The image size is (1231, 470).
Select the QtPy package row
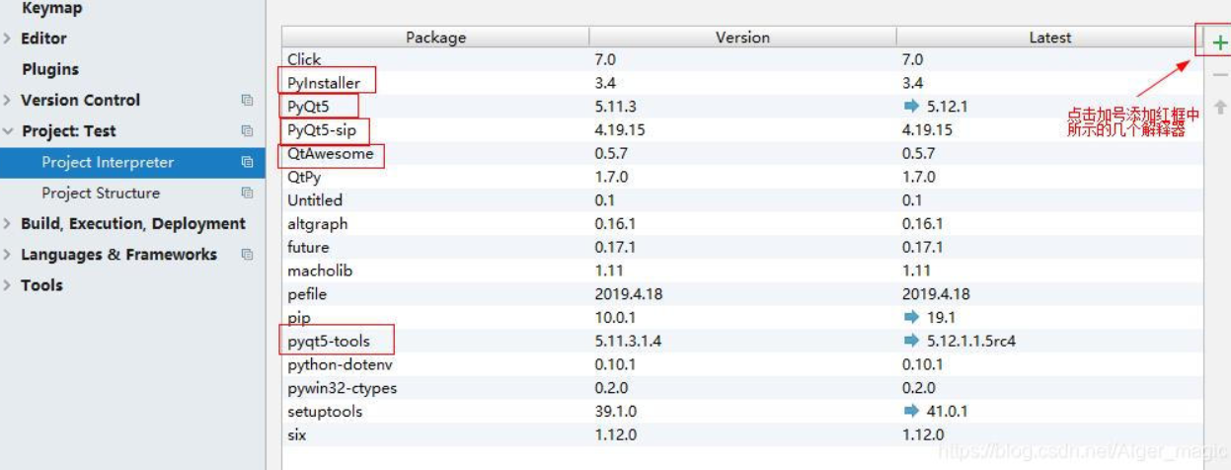pyautogui.click(x=742, y=177)
